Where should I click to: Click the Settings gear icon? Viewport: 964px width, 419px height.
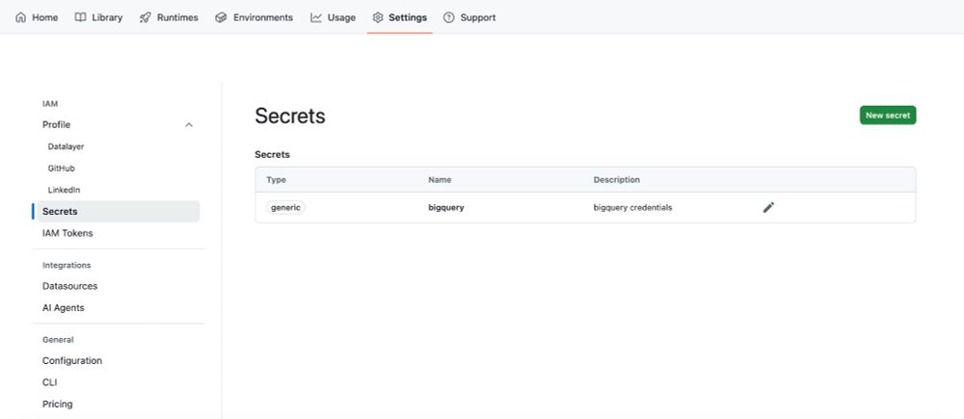(x=378, y=17)
